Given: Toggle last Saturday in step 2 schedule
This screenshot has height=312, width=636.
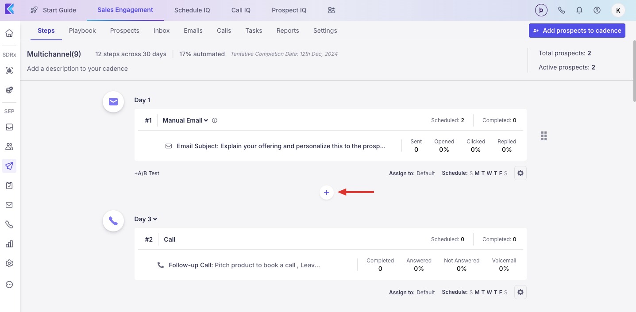Looking at the screenshot, I should [506, 293].
